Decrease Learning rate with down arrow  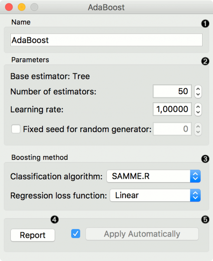(x=198, y=112)
